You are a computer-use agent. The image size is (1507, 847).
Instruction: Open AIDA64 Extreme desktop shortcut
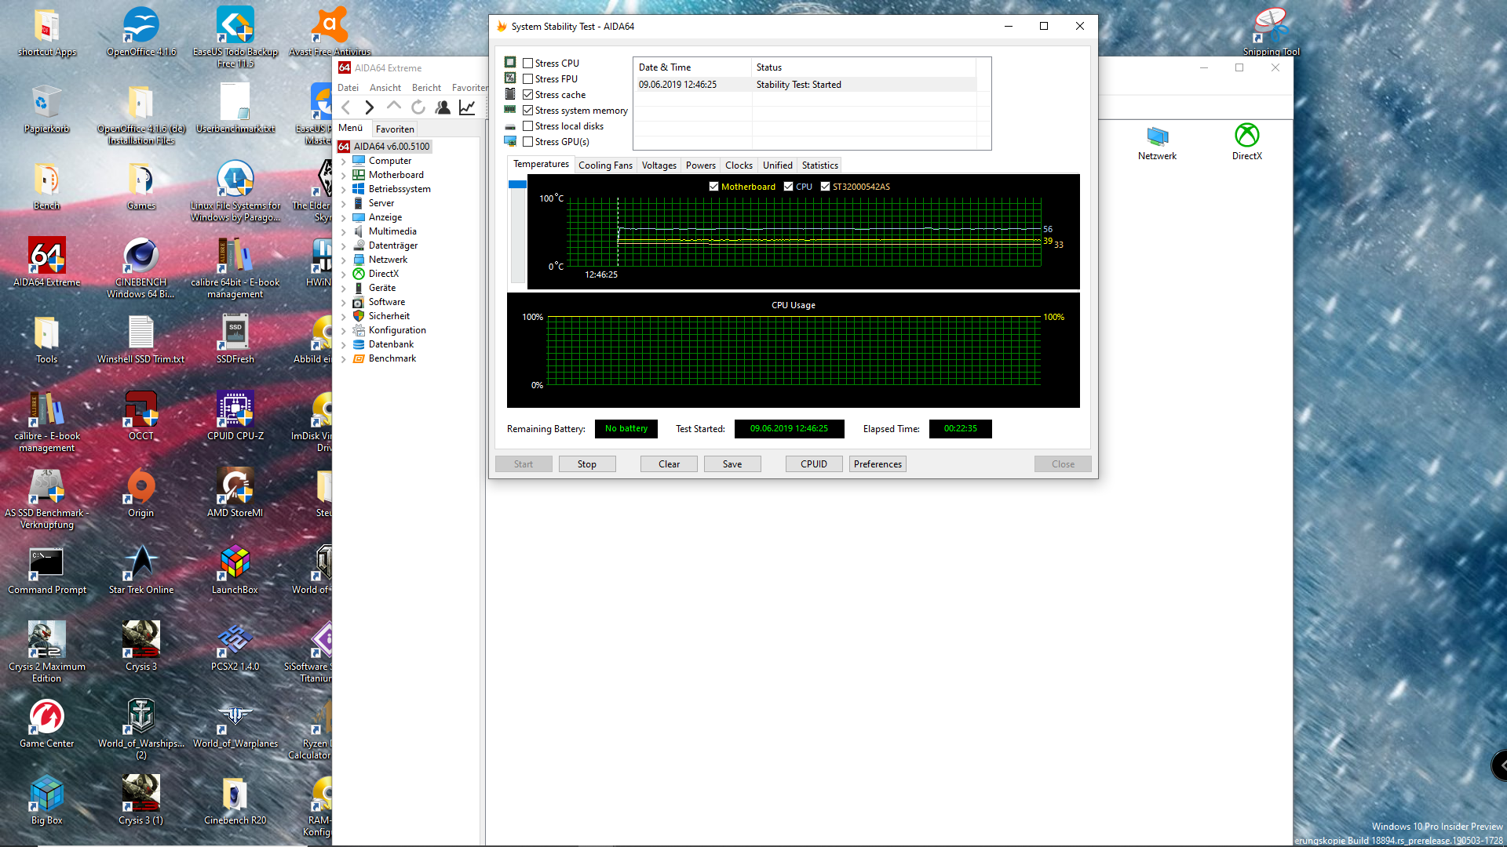click(47, 263)
